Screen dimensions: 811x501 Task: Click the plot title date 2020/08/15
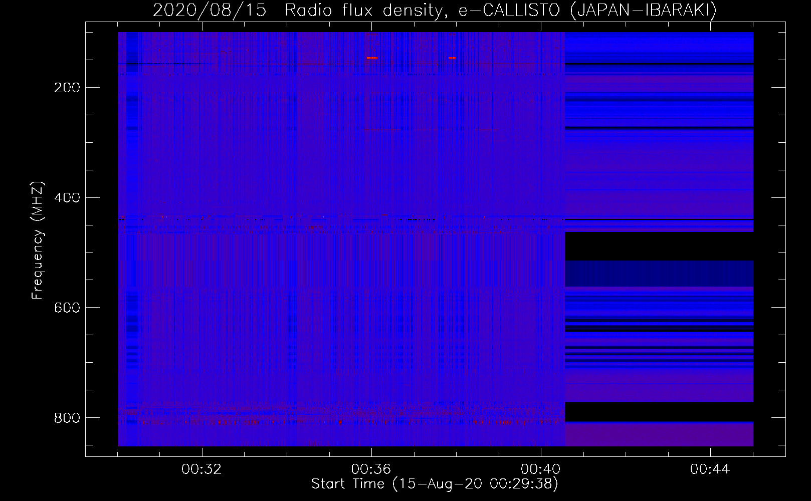coord(210,11)
